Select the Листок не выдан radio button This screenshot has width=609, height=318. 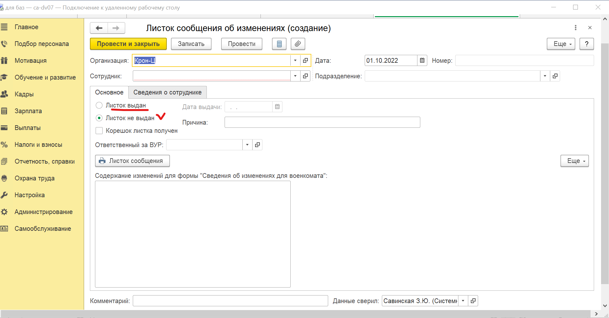click(99, 118)
